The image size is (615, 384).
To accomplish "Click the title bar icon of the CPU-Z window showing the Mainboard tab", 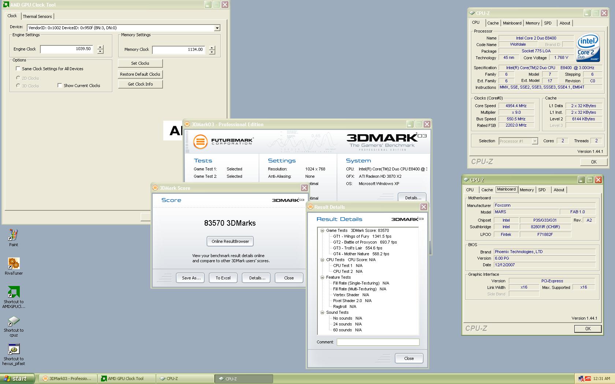I will pos(466,180).
